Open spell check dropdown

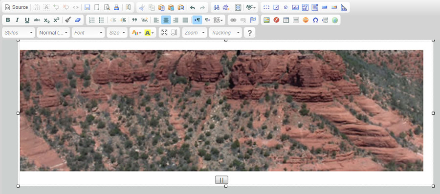(251, 7)
